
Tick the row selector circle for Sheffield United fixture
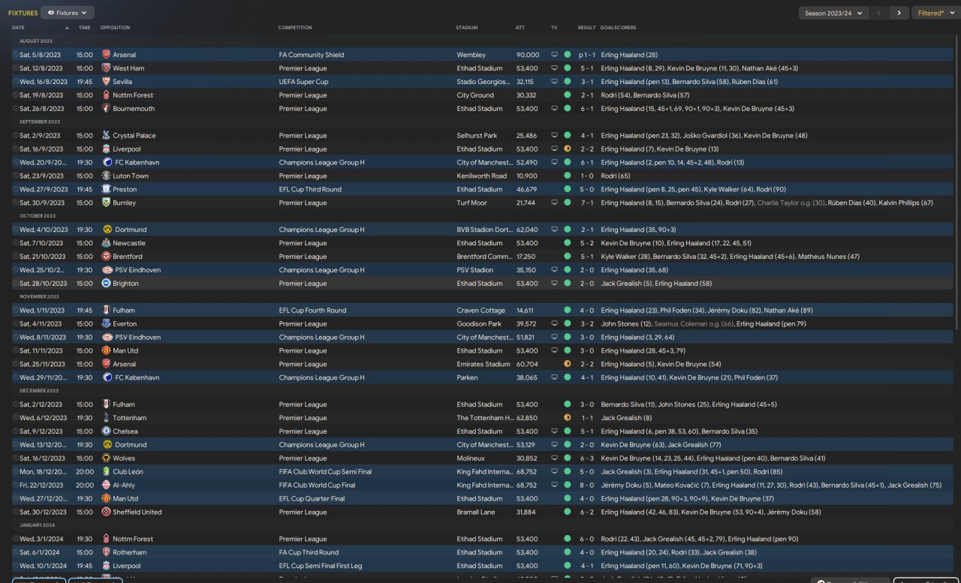[x=15, y=512]
